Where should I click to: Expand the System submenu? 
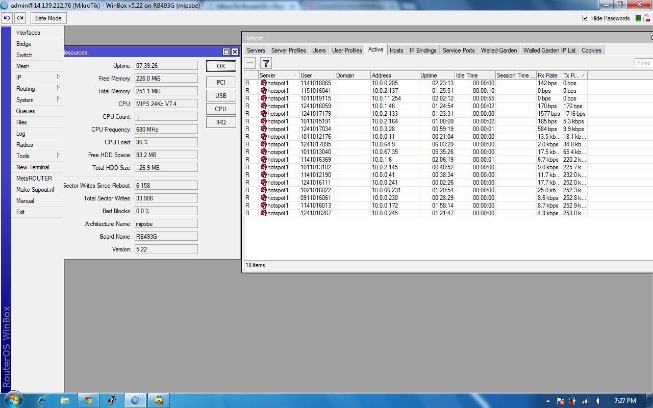click(x=37, y=100)
